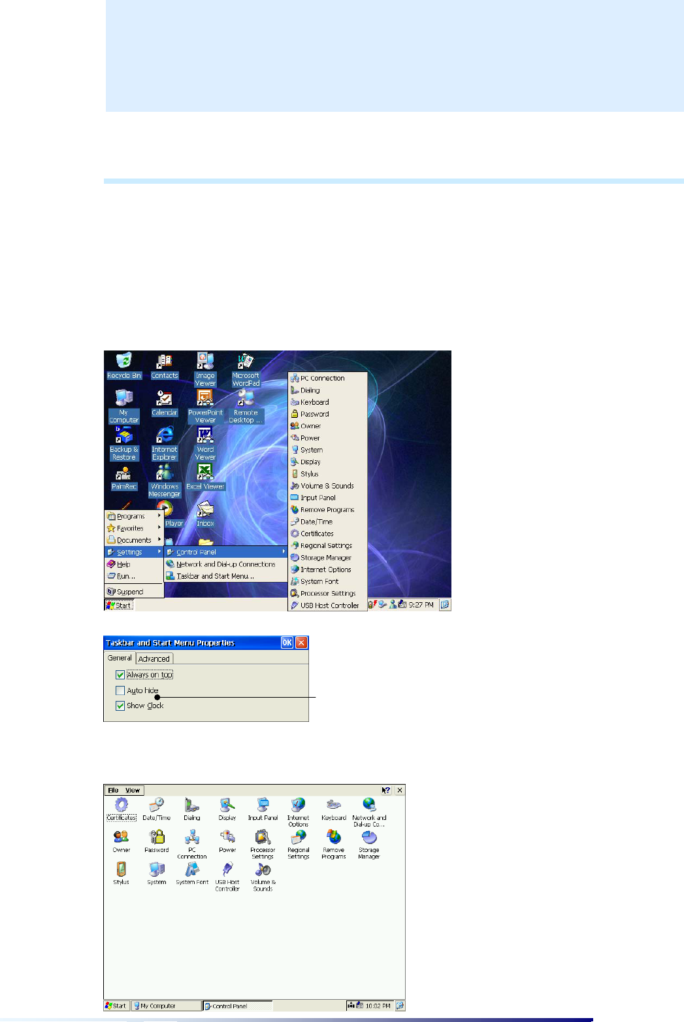Toggle the Always on top checkbox
This screenshot has width=684, height=1022.
[120, 675]
